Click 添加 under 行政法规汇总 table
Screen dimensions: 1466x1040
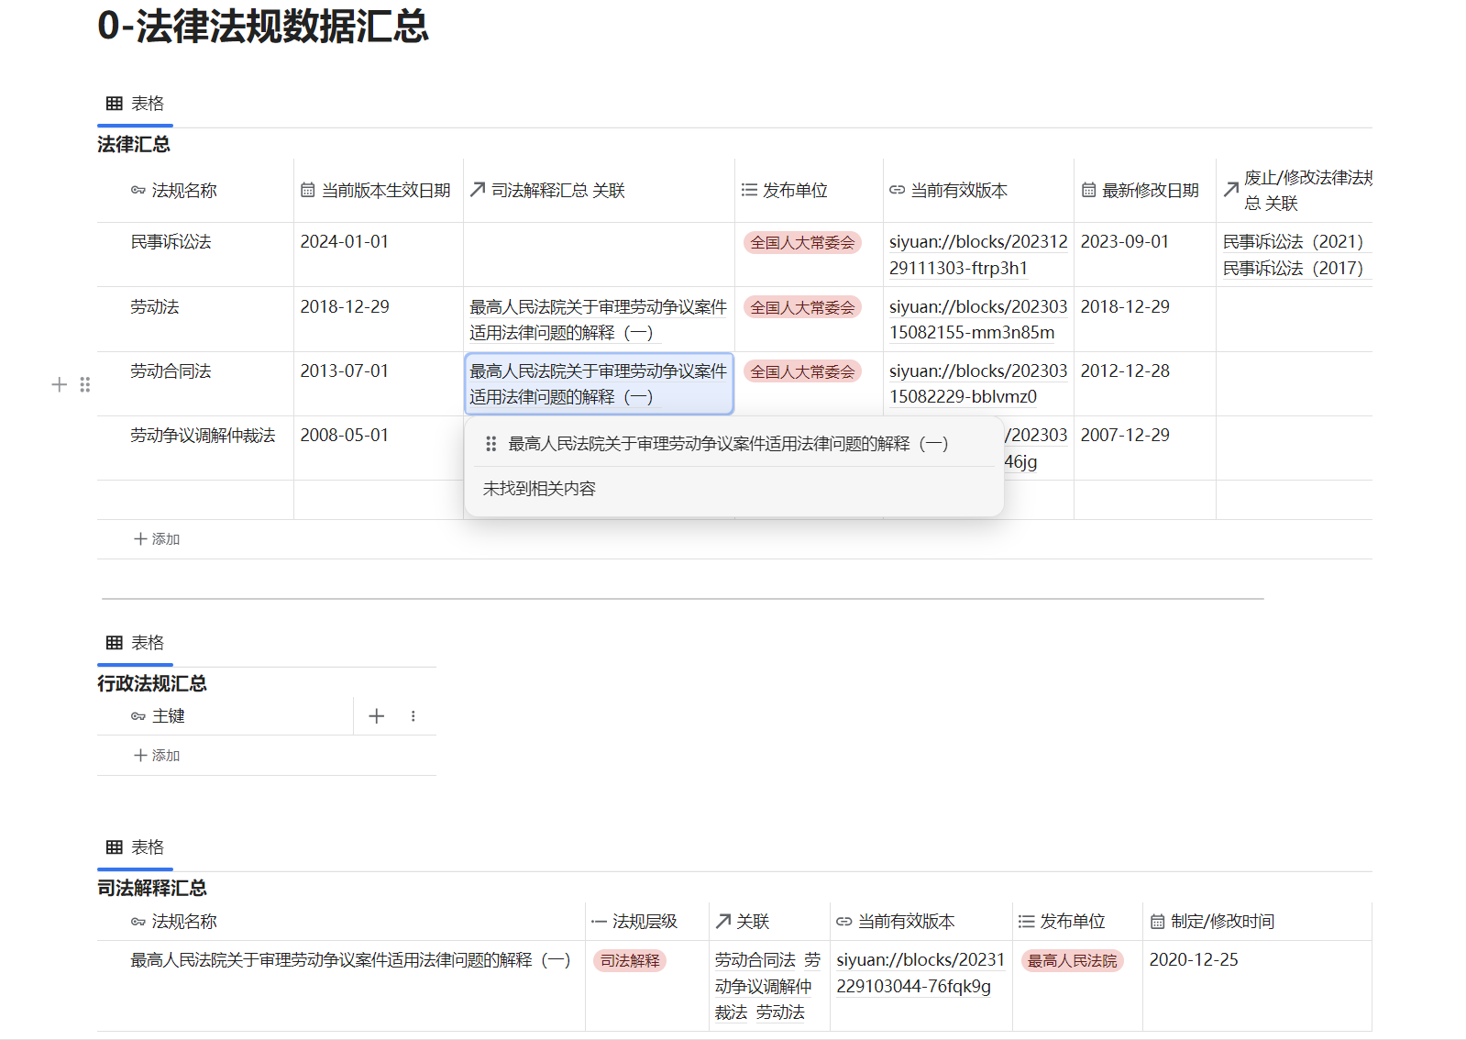[x=157, y=756]
